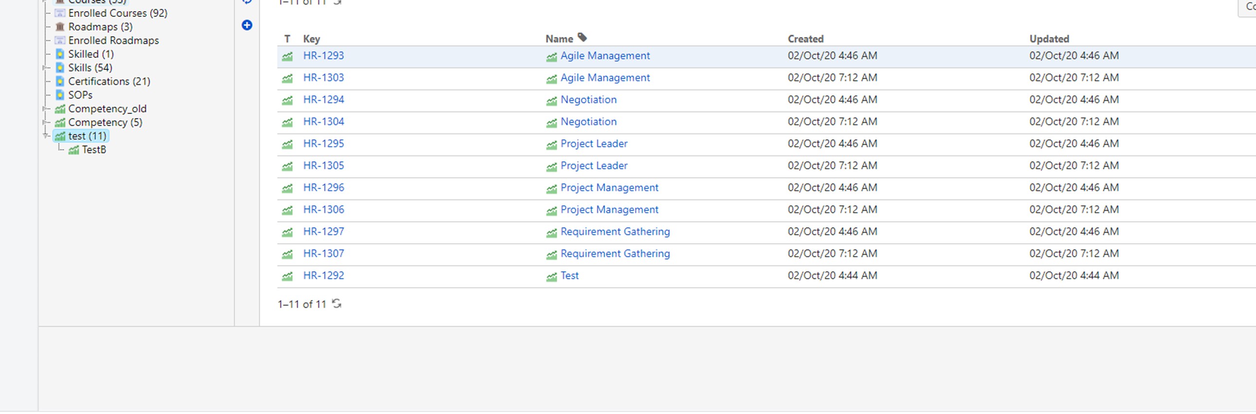This screenshot has height=414, width=1256.
Task: Open Agile Management in the HR-1303 row
Action: [x=605, y=78]
